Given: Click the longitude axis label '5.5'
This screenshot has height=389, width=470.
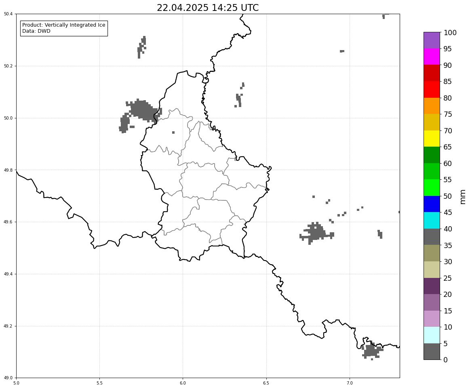Looking at the screenshot, I should [99, 383].
